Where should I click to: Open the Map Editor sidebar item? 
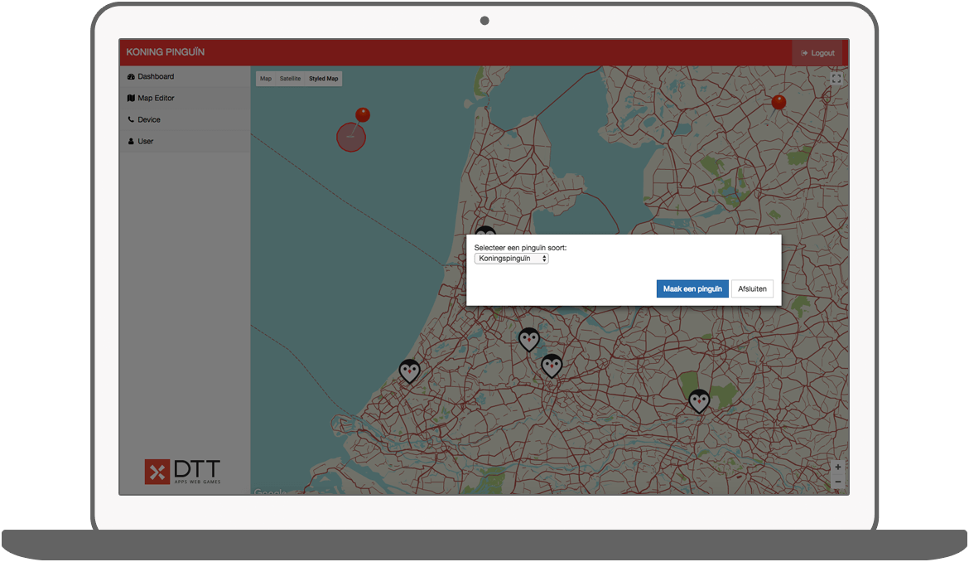(x=185, y=99)
